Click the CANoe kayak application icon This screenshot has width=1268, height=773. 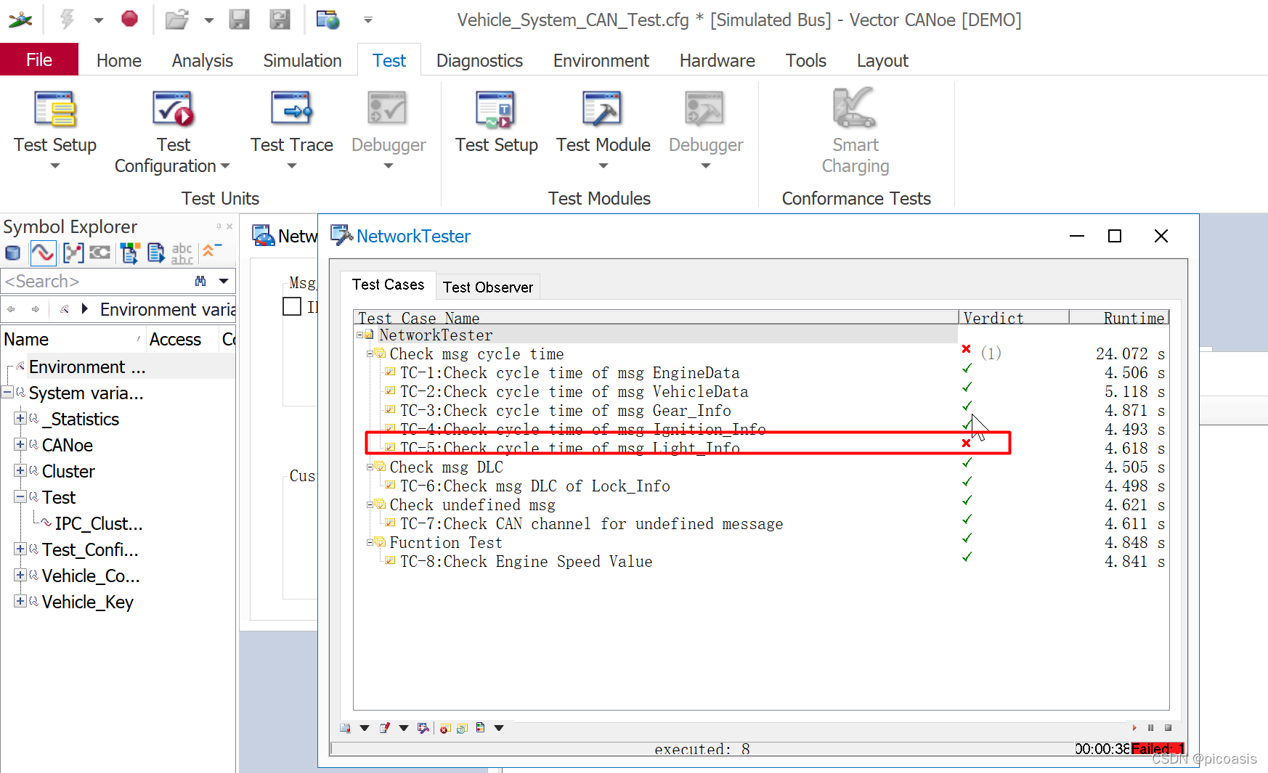pos(20,20)
